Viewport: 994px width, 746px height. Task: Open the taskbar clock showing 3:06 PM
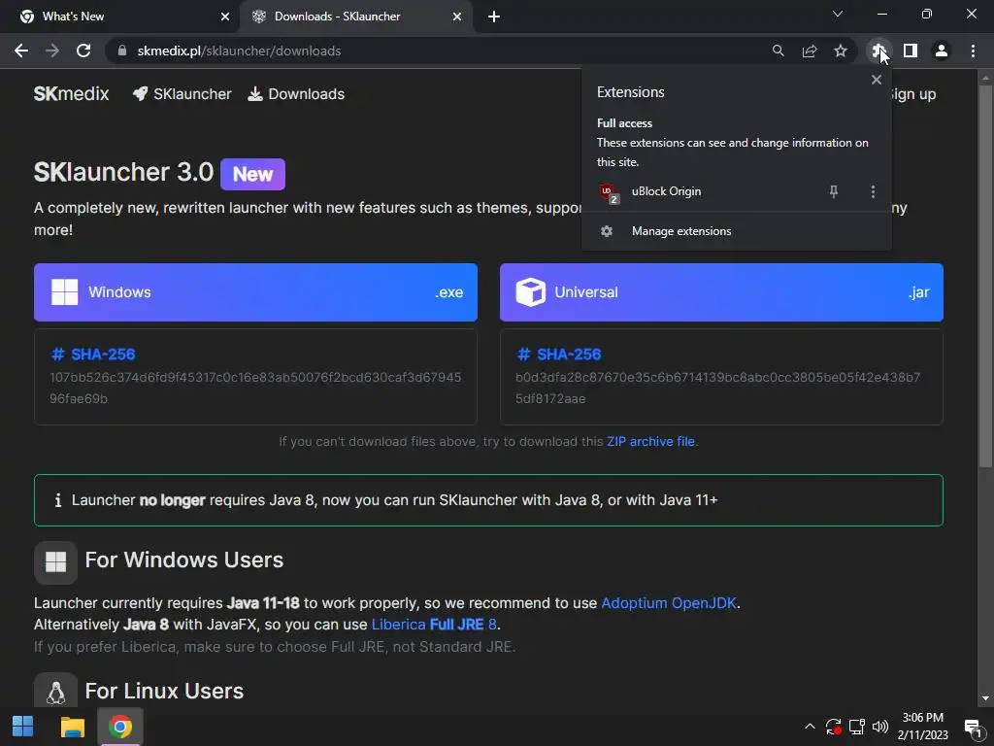tap(922, 727)
